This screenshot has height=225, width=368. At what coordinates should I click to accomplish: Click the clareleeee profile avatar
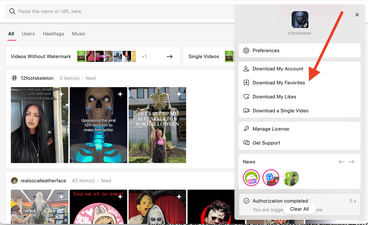[300, 20]
